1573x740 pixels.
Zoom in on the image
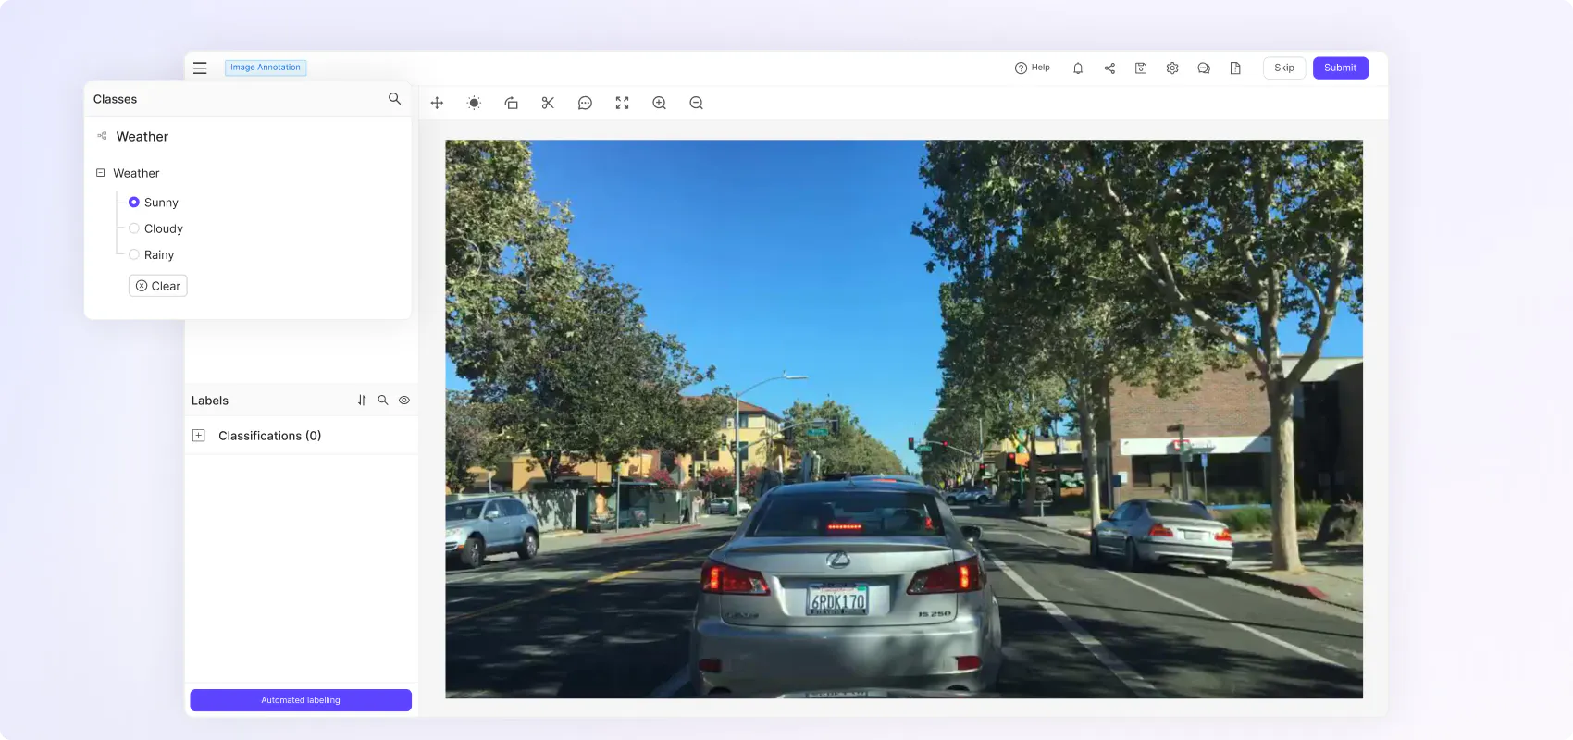click(659, 103)
